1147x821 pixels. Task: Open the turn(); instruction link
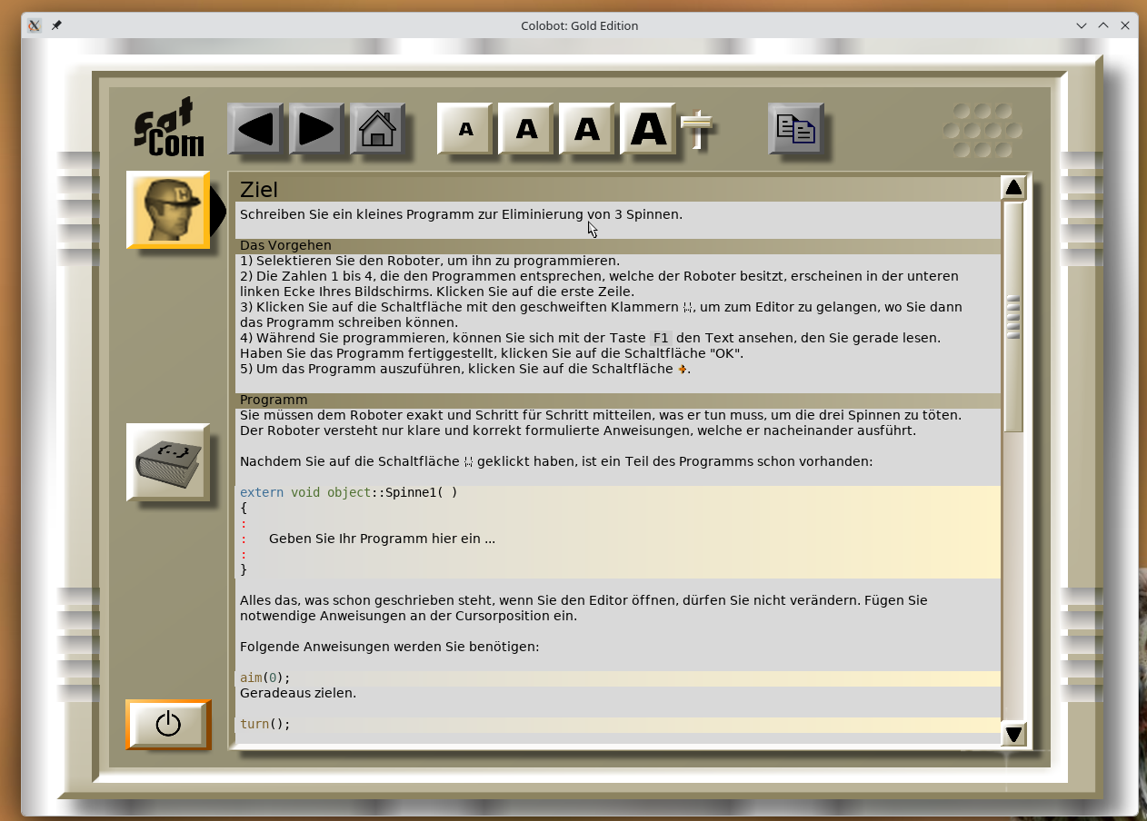[x=264, y=724]
